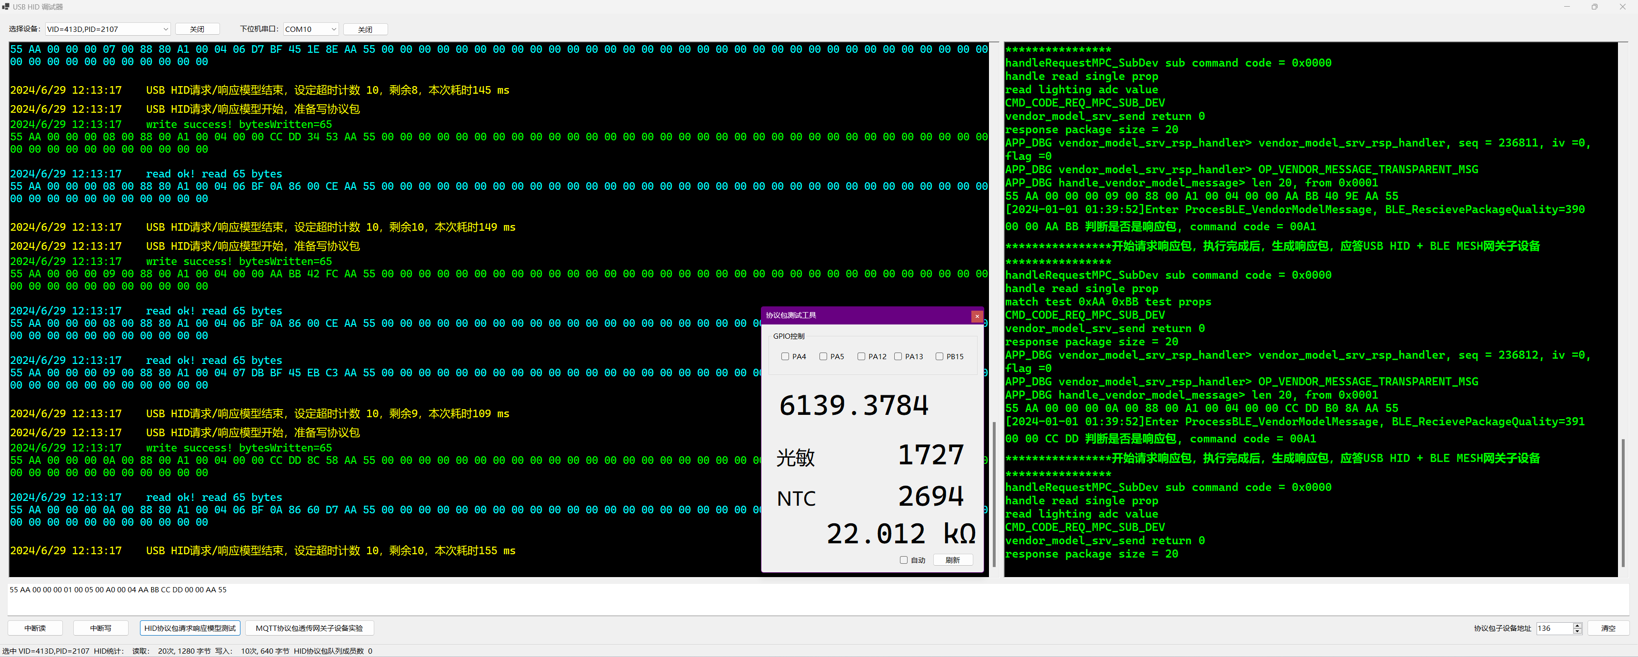
Task: Click the NTC label in test tool
Action: tap(796, 499)
